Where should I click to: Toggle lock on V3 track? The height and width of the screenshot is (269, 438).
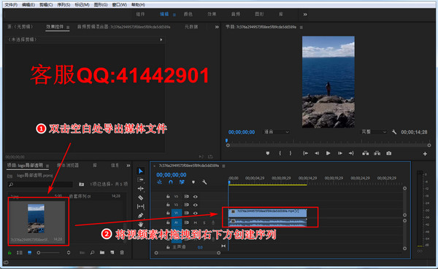(x=168, y=196)
